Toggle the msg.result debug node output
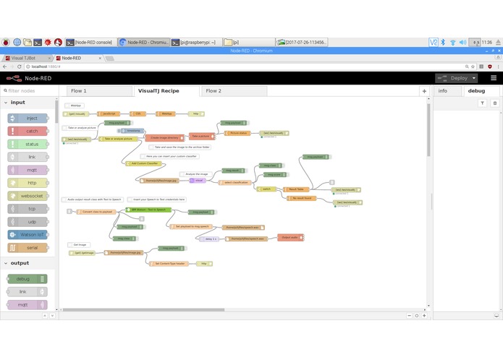This screenshot has width=503, height=357. click(246, 171)
